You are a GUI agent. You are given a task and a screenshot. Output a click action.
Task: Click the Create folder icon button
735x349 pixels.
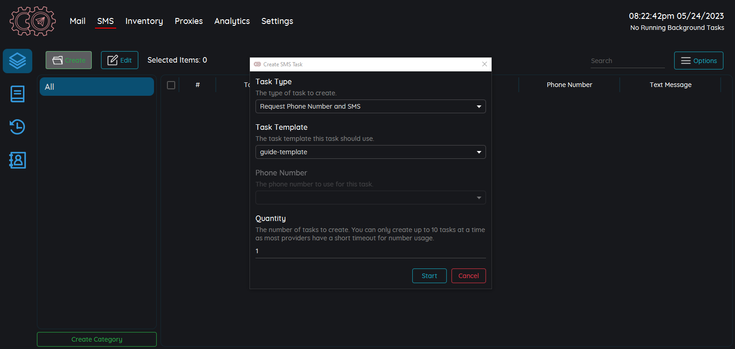click(x=69, y=60)
